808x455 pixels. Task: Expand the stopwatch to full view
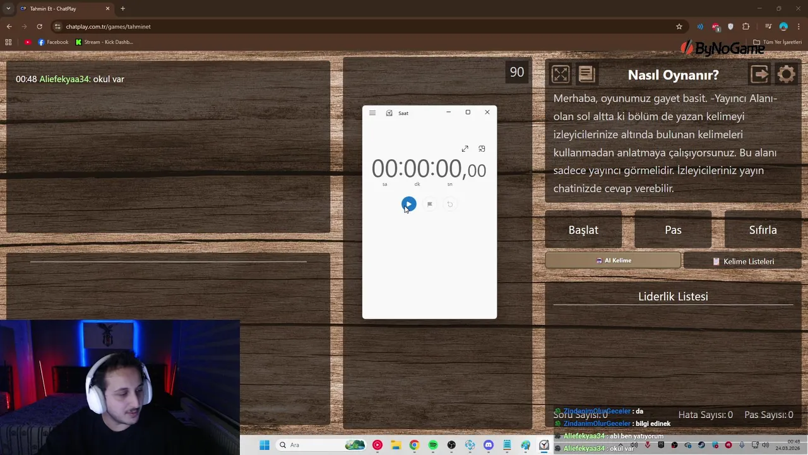[x=465, y=149]
